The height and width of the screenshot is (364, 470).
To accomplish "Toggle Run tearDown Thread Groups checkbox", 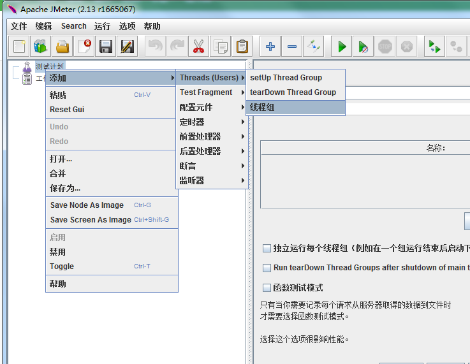I will click(267, 268).
